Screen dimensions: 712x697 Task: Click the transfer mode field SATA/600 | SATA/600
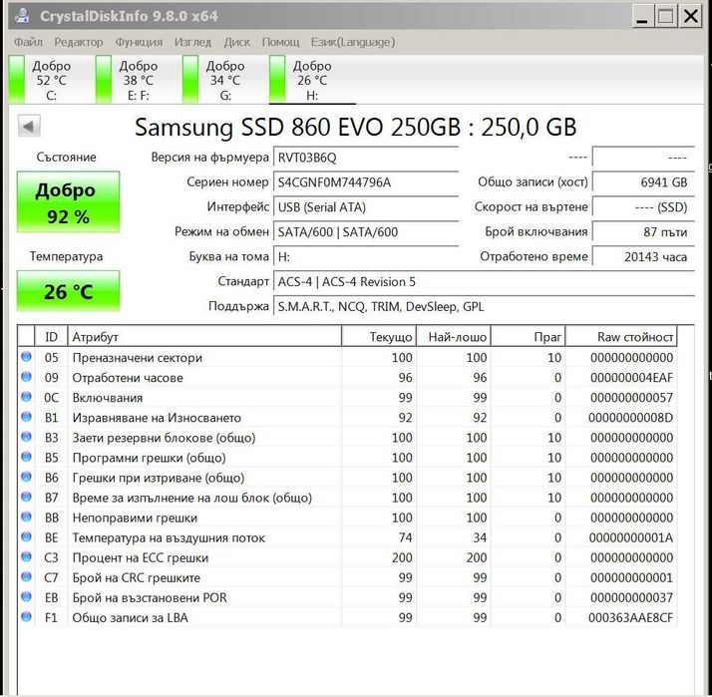point(366,232)
